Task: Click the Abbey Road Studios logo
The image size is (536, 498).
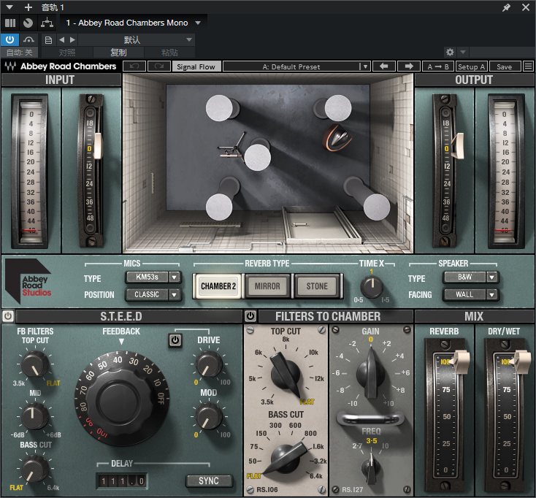Action: tap(28, 281)
